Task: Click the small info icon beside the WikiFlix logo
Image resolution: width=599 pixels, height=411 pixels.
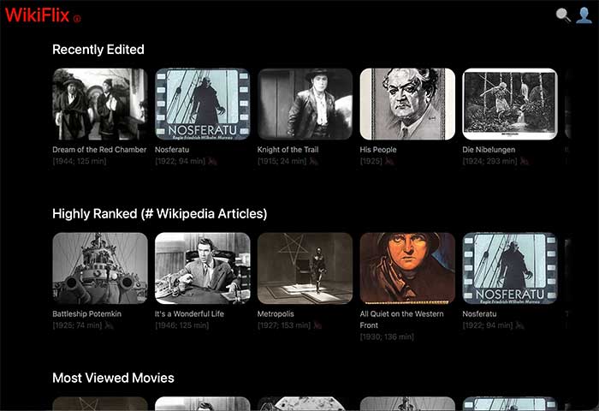Action: [x=77, y=18]
